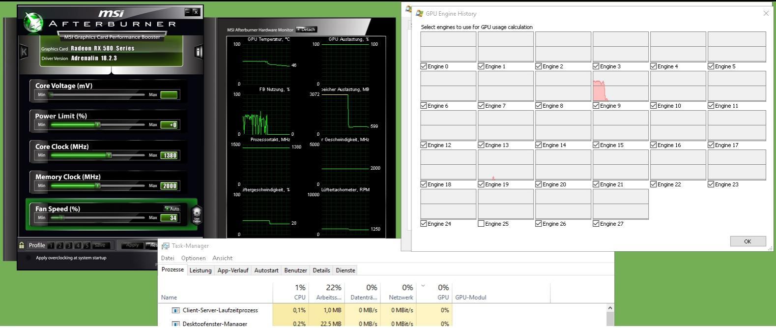Select profile slot 4
The image size is (776, 328).
(x=78, y=245)
